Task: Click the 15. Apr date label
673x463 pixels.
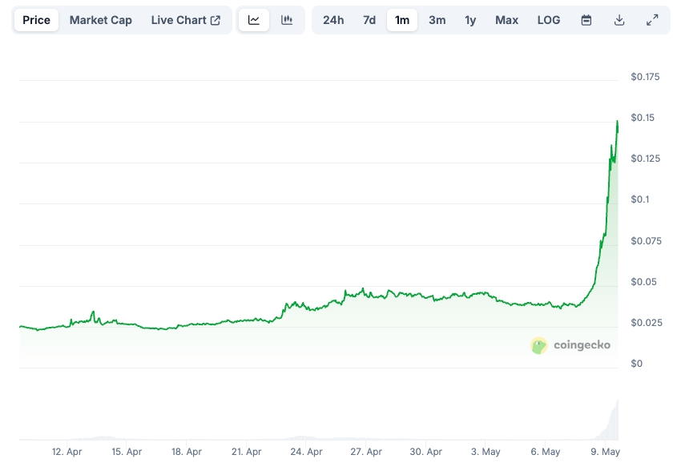Action: (x=127, y=452)
